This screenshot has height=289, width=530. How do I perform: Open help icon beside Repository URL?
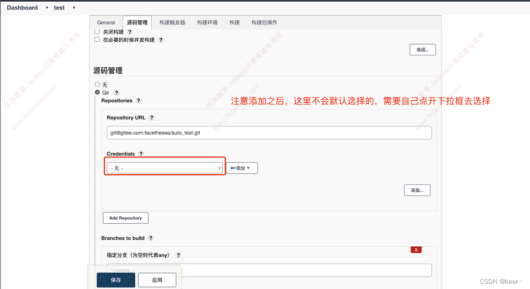[152, 117]
